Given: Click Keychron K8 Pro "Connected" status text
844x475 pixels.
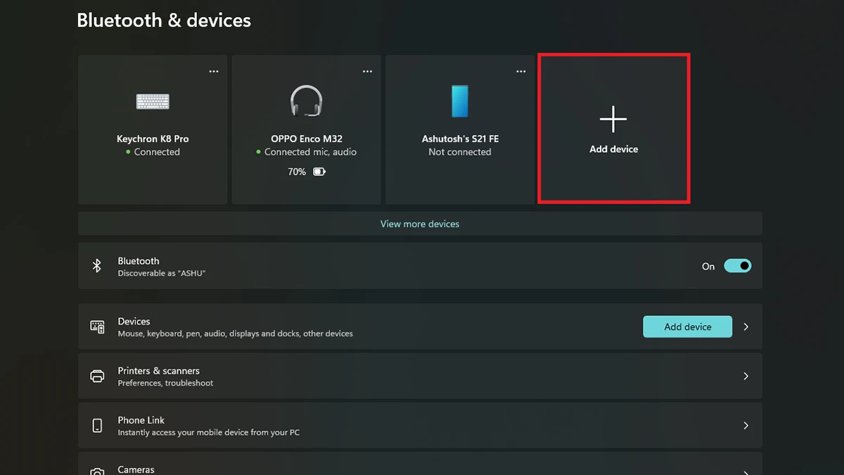Looking at the screenshot, I should pos(157,152).
